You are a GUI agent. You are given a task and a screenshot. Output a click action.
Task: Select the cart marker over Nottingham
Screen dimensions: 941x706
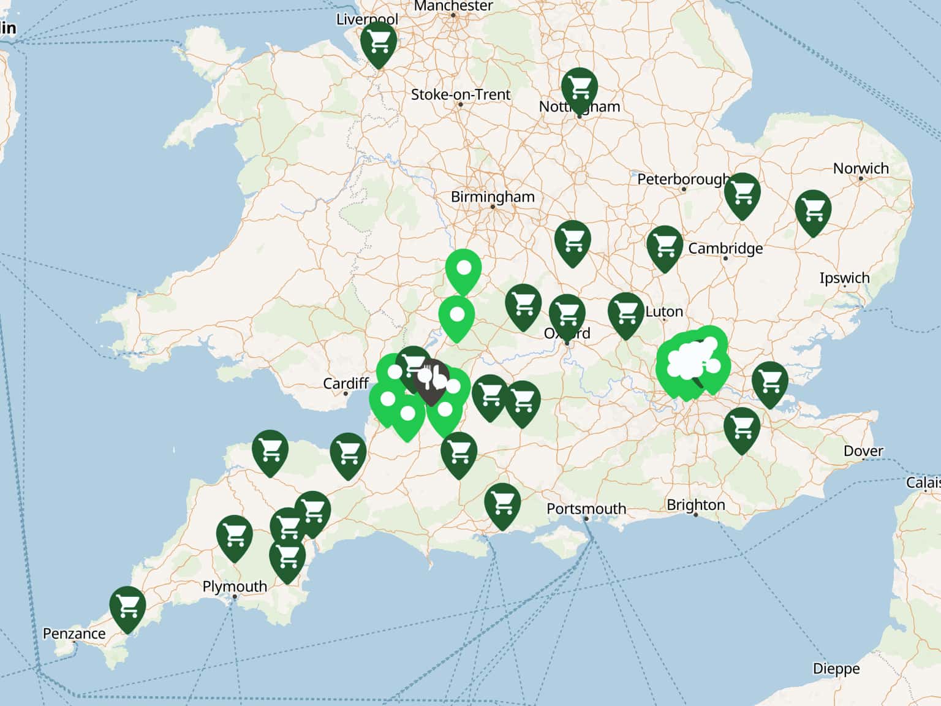[x=579, y=89]
